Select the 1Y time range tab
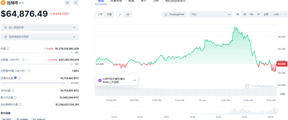Viewport: 288px width, 120px height. tap(258, 14)
